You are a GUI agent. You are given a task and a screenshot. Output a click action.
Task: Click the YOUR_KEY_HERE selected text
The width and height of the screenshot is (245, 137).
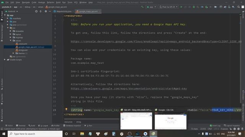(222, 110)
